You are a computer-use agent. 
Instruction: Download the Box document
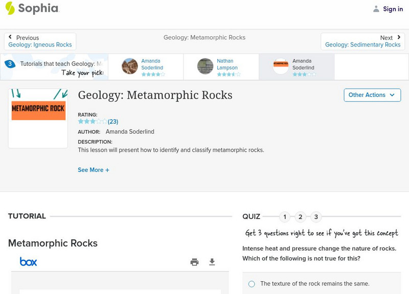[x=212, y=262]
